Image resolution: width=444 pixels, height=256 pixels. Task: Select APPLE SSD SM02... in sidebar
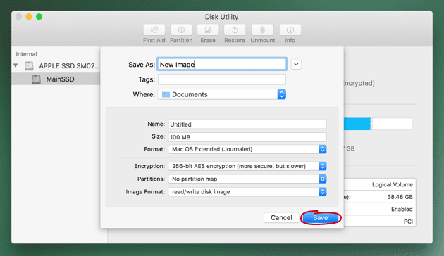[56, 66]
